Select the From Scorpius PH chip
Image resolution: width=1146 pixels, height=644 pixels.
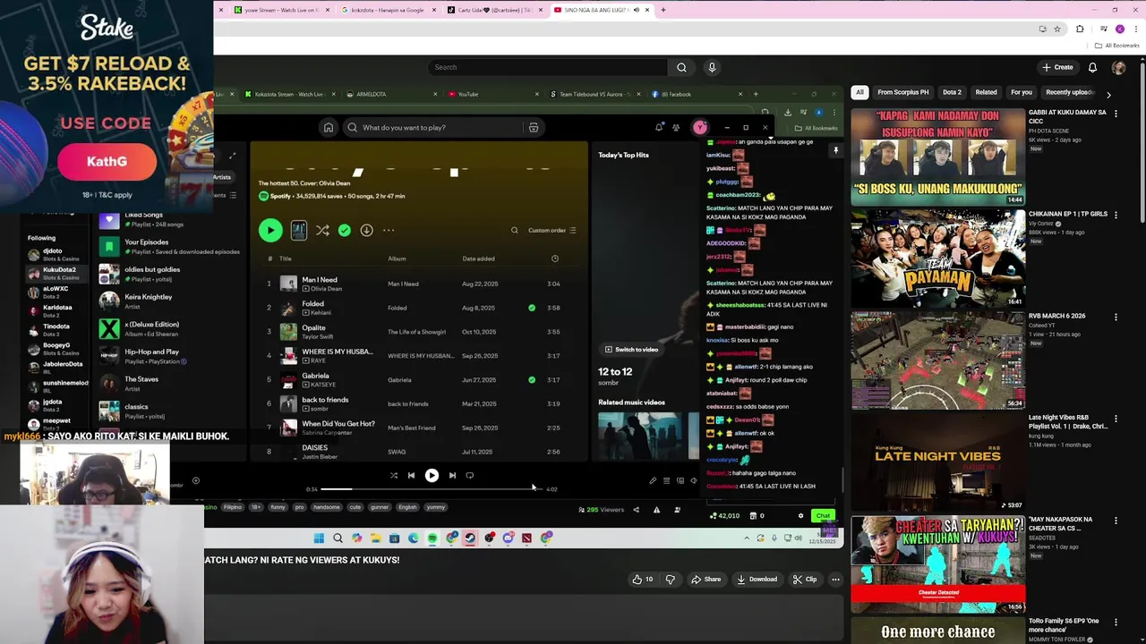(903, 92)
